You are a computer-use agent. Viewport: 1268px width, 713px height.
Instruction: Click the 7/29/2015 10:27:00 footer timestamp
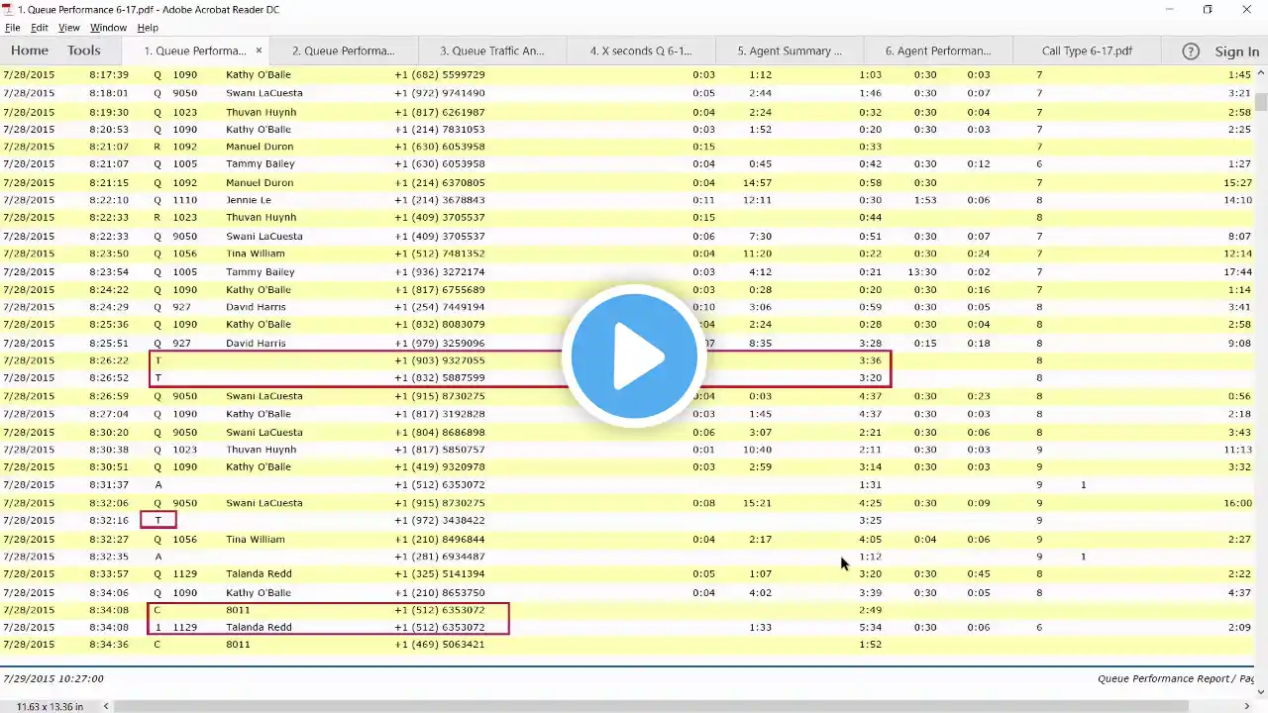click(x=53, y=678)
